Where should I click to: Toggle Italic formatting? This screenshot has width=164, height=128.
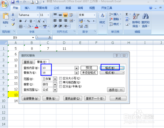click(x=26, y=21)
